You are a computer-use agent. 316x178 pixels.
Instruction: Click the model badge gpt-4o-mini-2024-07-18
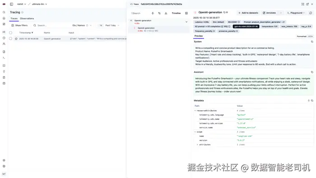(246, 26)
